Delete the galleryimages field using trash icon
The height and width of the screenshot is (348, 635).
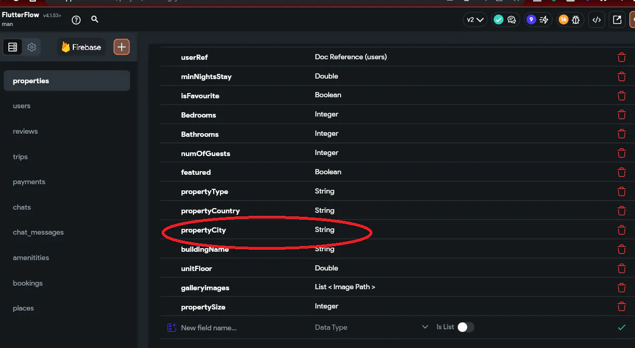(621, 288)
